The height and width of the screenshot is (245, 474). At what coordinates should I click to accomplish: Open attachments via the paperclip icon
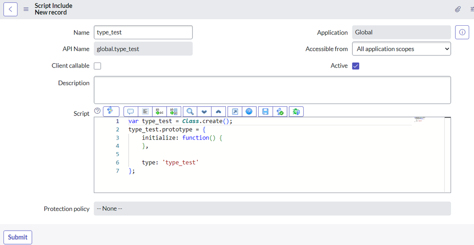(458, 9)
